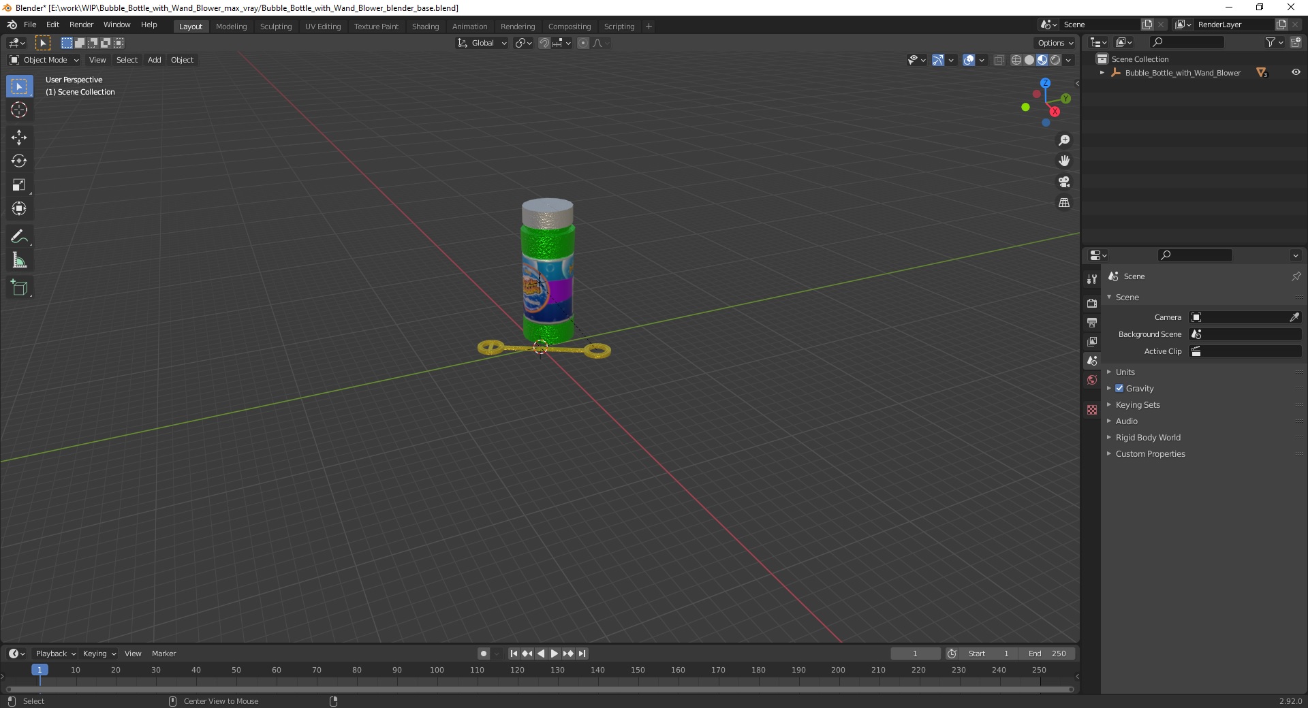The height and width of the screenshot is (708, 1308).
Task: Select the Add Cube tool
Action: pyautogui.click(x=19, y=288)
